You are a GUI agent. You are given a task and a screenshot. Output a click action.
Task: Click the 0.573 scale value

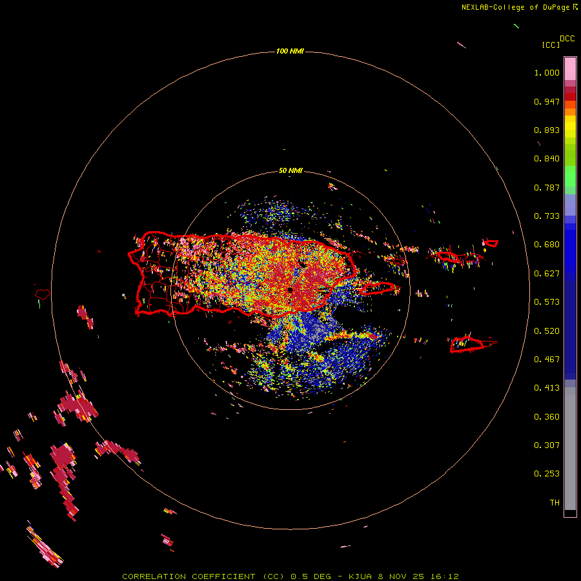pos(547,302)
